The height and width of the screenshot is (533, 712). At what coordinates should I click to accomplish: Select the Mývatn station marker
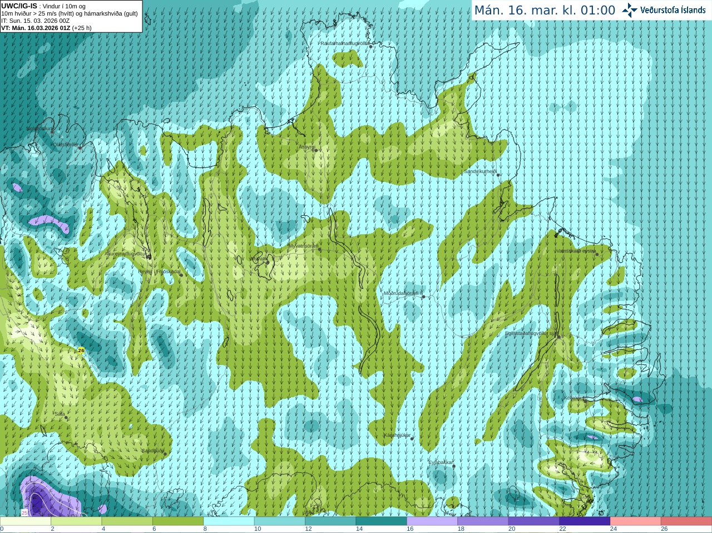click(x=268, y=262)
